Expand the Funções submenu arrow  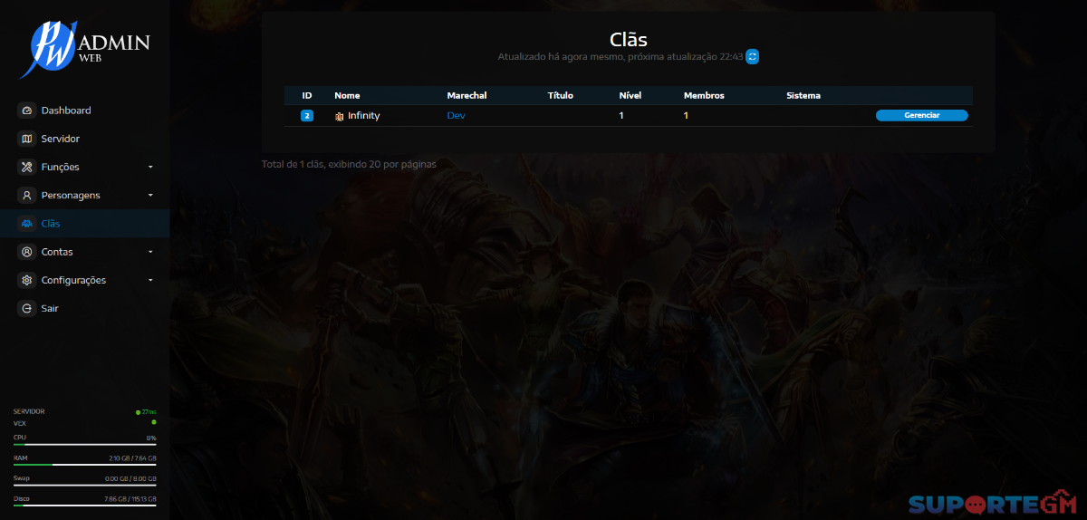[150, 168]
